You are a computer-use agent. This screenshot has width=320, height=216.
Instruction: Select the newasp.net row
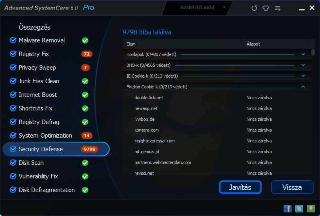[217, 108]
